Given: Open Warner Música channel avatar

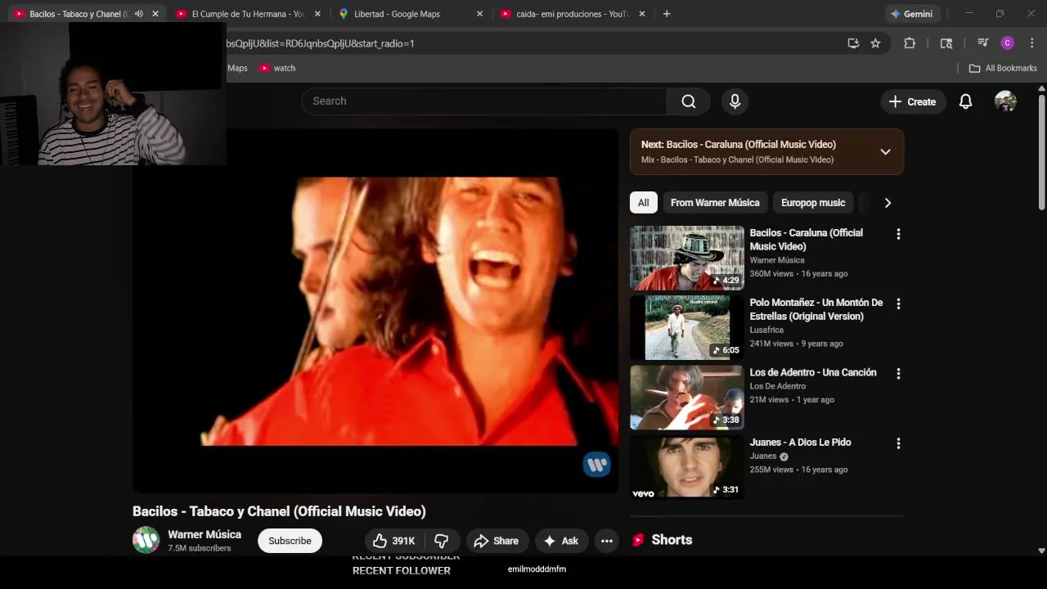Looking at the screenshot, I should pos(146,540).
